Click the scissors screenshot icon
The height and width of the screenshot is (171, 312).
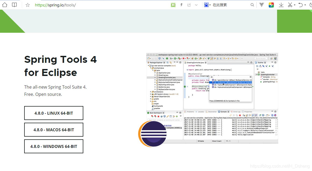(x=290, y=5)
